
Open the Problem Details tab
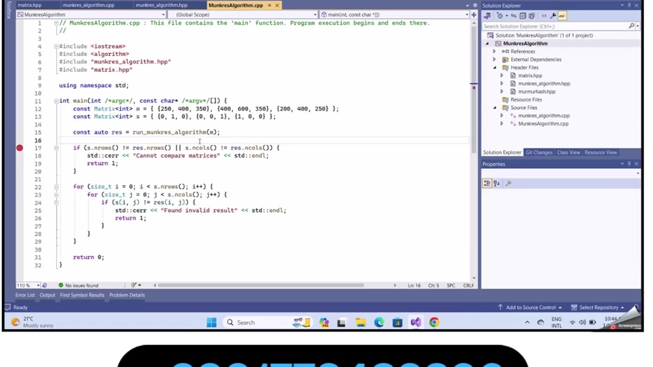tap(127, 295)
